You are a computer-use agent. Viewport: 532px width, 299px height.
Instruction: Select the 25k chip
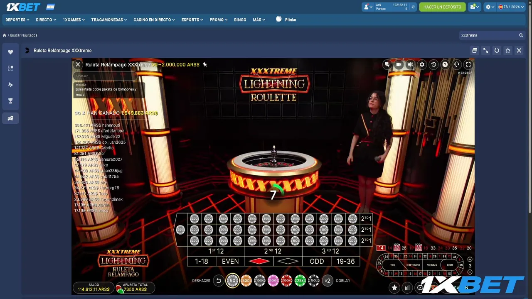pyautogui.click(x=300, y=281)
